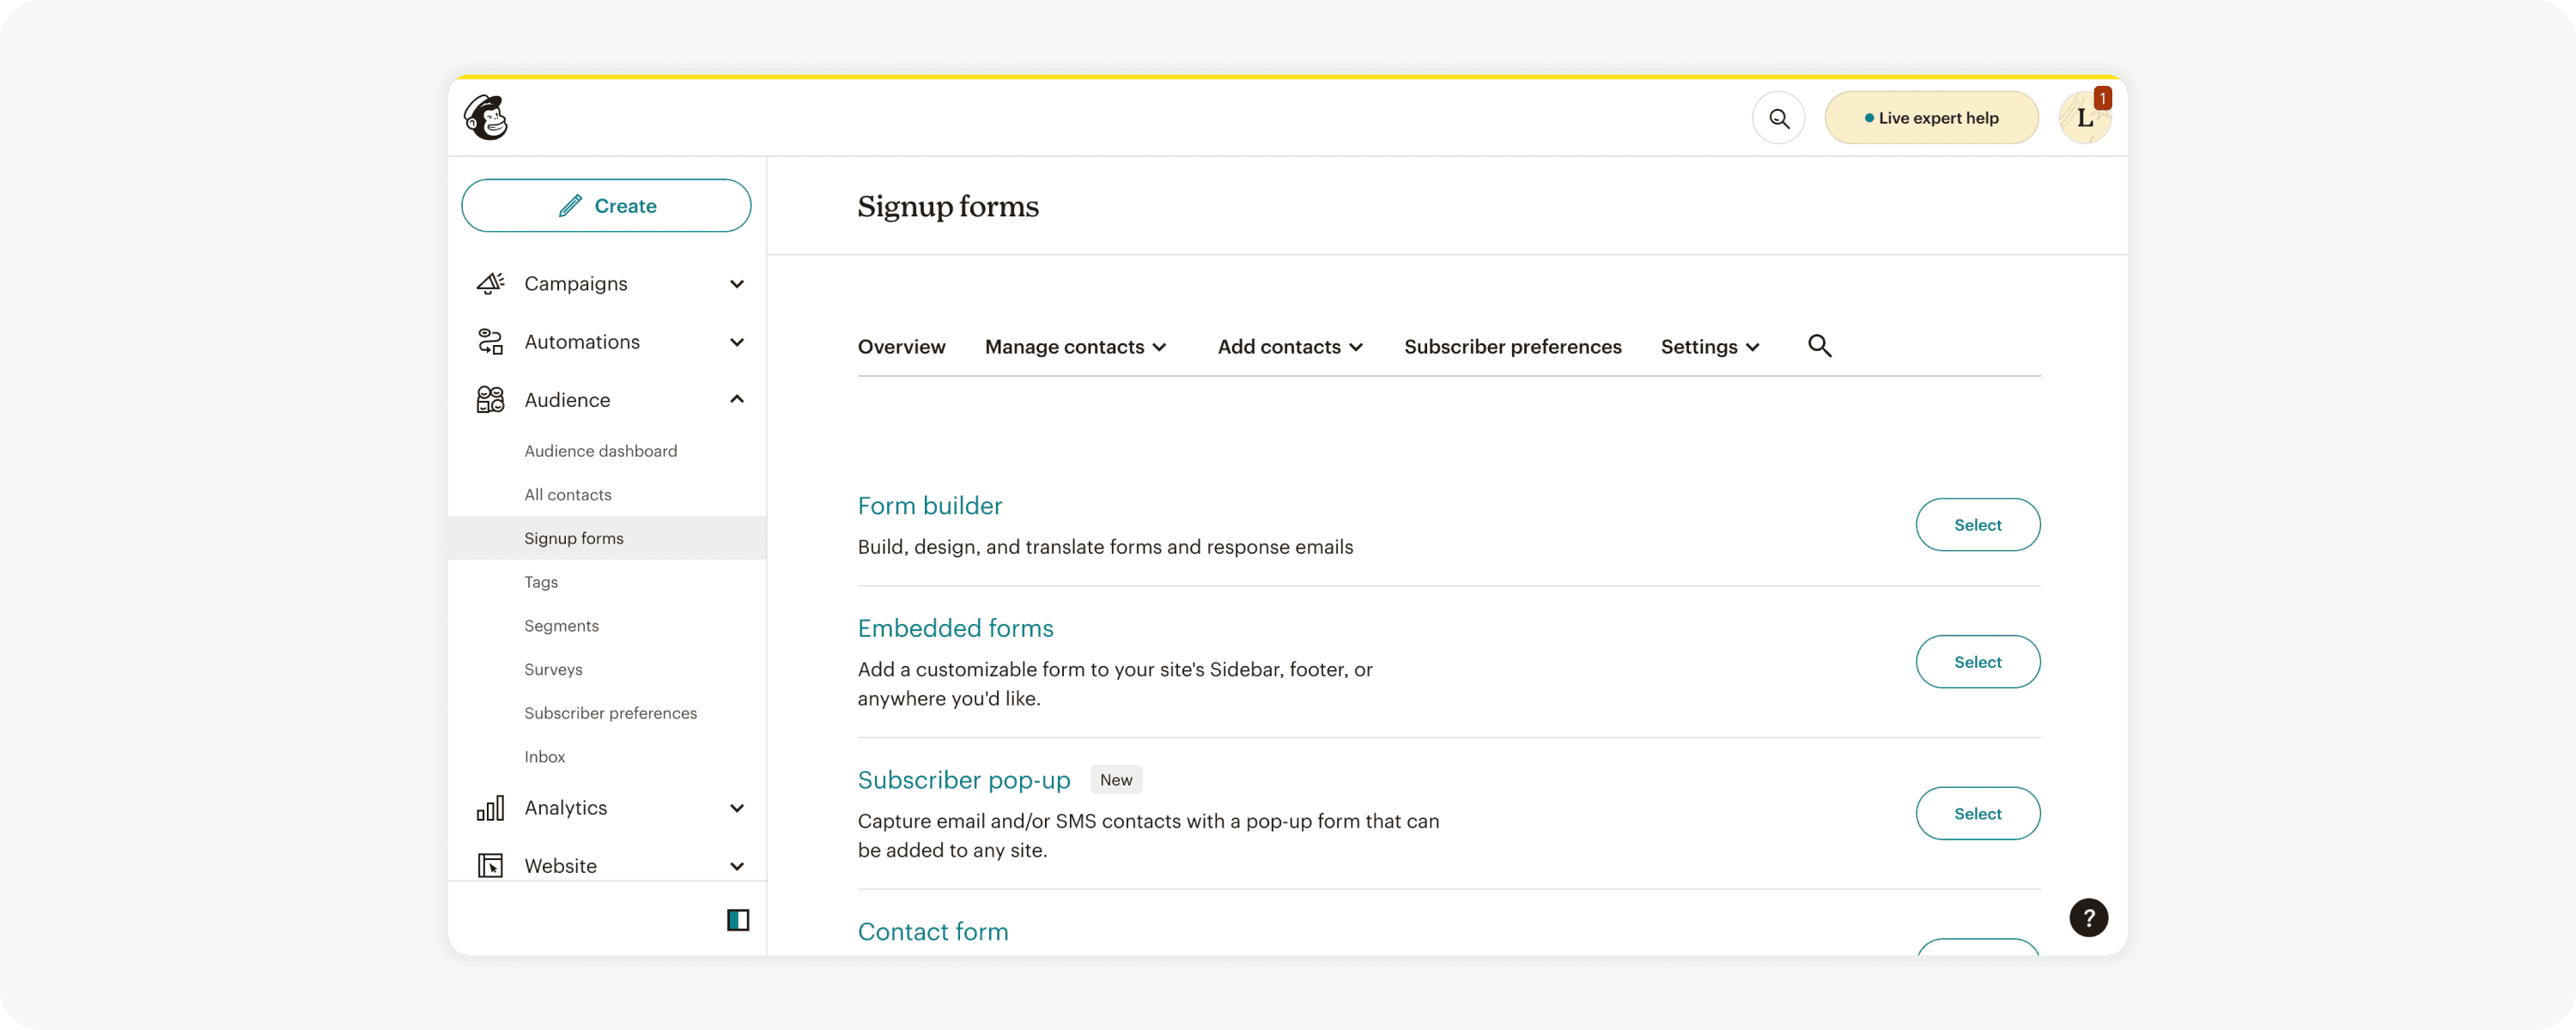Select the Form builder option
The image size is (2576, 1030).
1977,525
